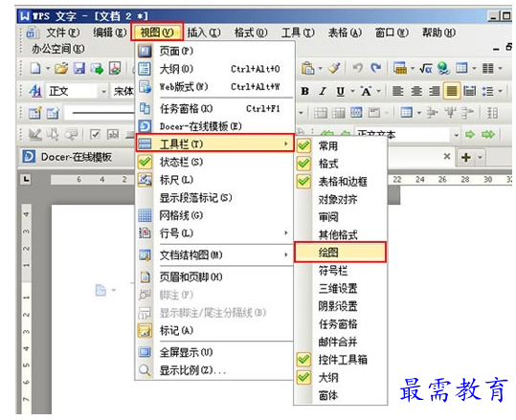Center align text
Screen dimensions: 516x420
[416, 91]
